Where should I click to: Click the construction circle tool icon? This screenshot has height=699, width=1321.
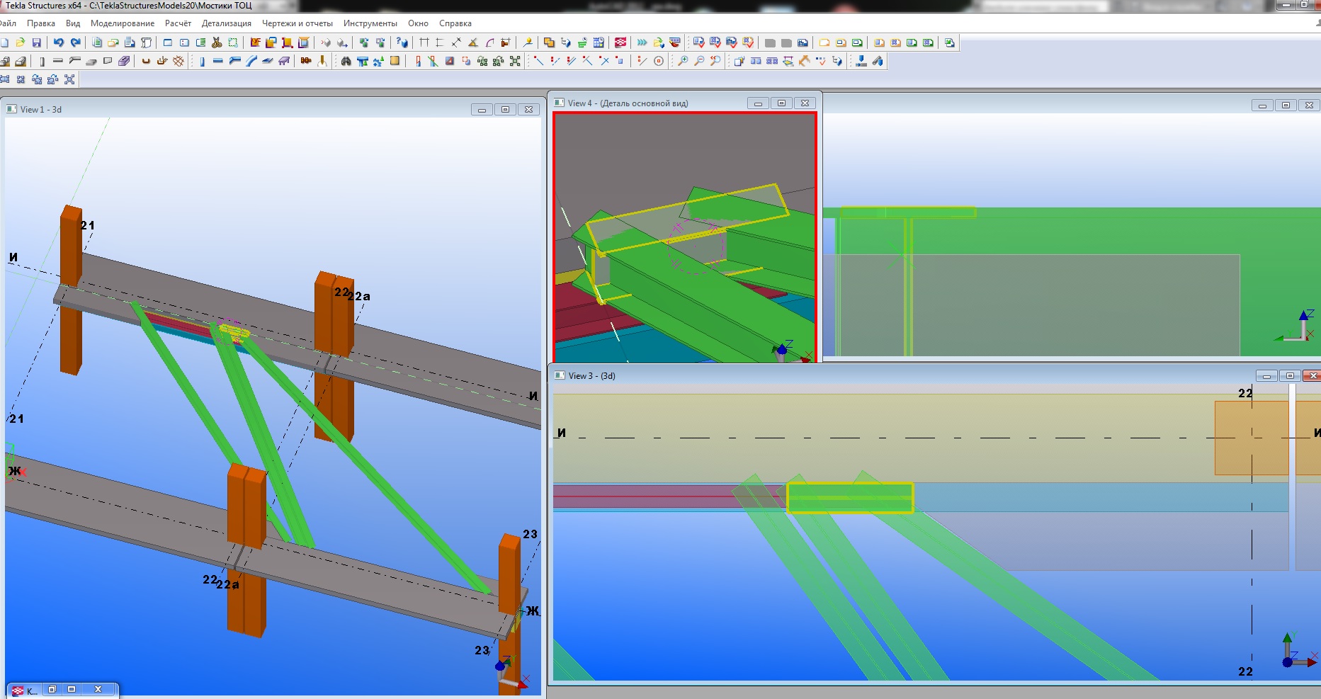click(659, 61)
